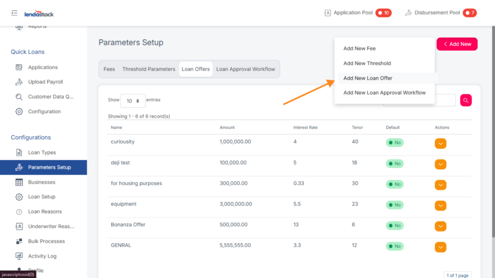495x278 pixels.
Task: Sort the table by the Interest Rate column
Action: (305, 128)
